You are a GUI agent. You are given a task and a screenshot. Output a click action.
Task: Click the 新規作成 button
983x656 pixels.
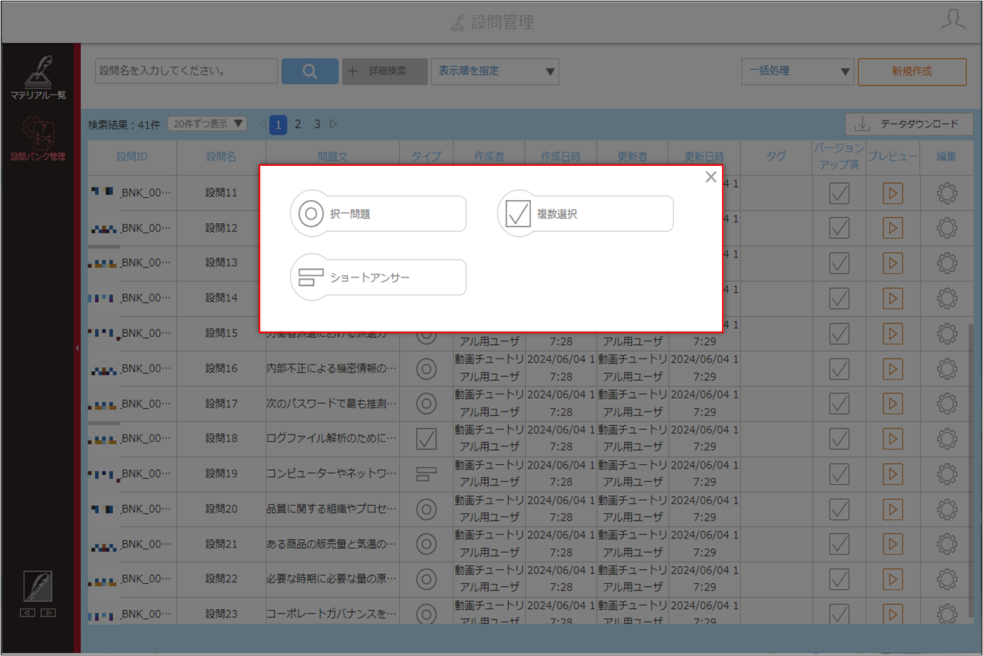click(912, 71)
